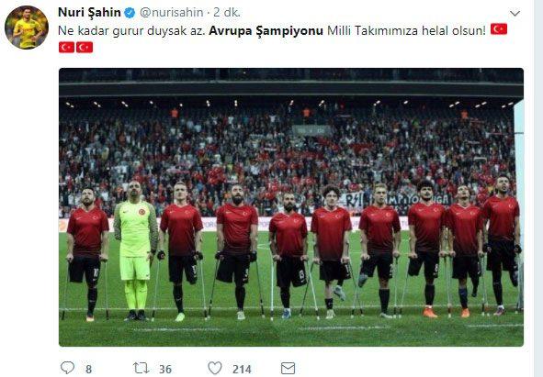The width and height of the screenshot is (543, 377).
Task: Open Nuri Şahin's profile picture avatar
Action: click(27, 27)
